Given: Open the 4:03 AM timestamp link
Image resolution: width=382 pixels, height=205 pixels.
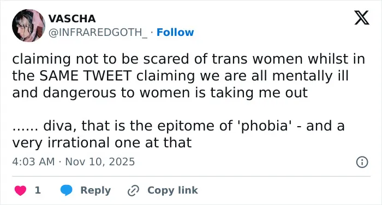Looking at the screenshot, I should coord(33,161).
